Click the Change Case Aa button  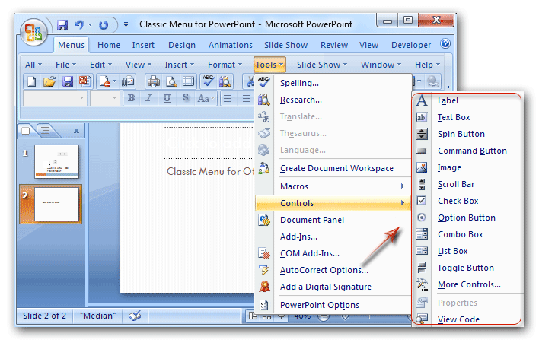click(206, 98)
